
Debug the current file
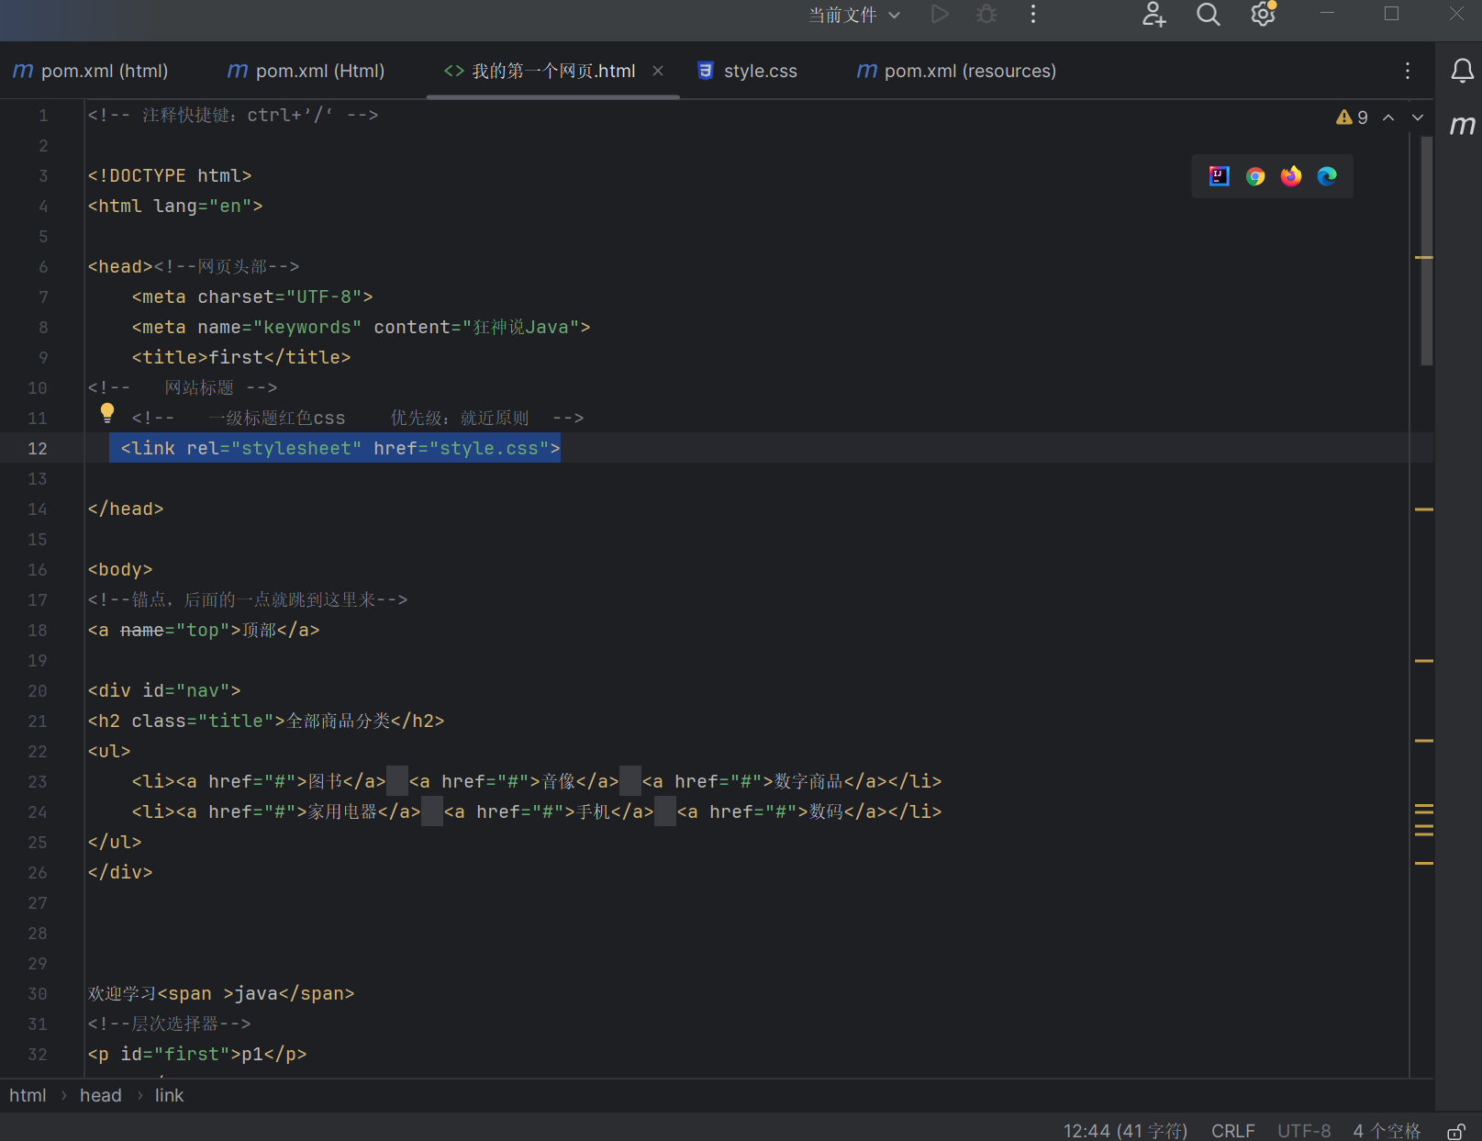pos(986,15)
